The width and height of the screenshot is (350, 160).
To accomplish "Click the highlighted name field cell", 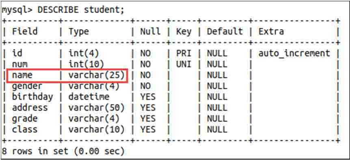I will [22, 75].
